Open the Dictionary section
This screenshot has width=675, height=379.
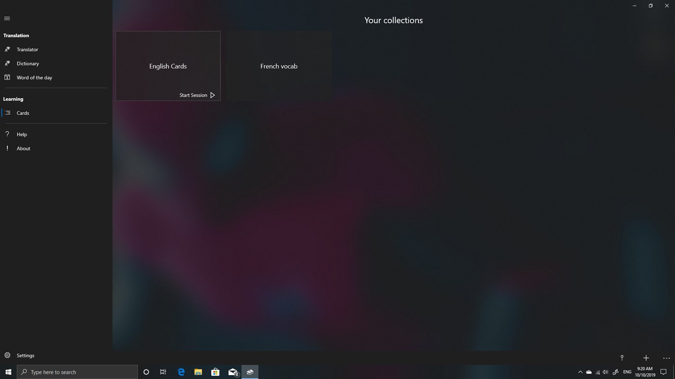[28, 63]
